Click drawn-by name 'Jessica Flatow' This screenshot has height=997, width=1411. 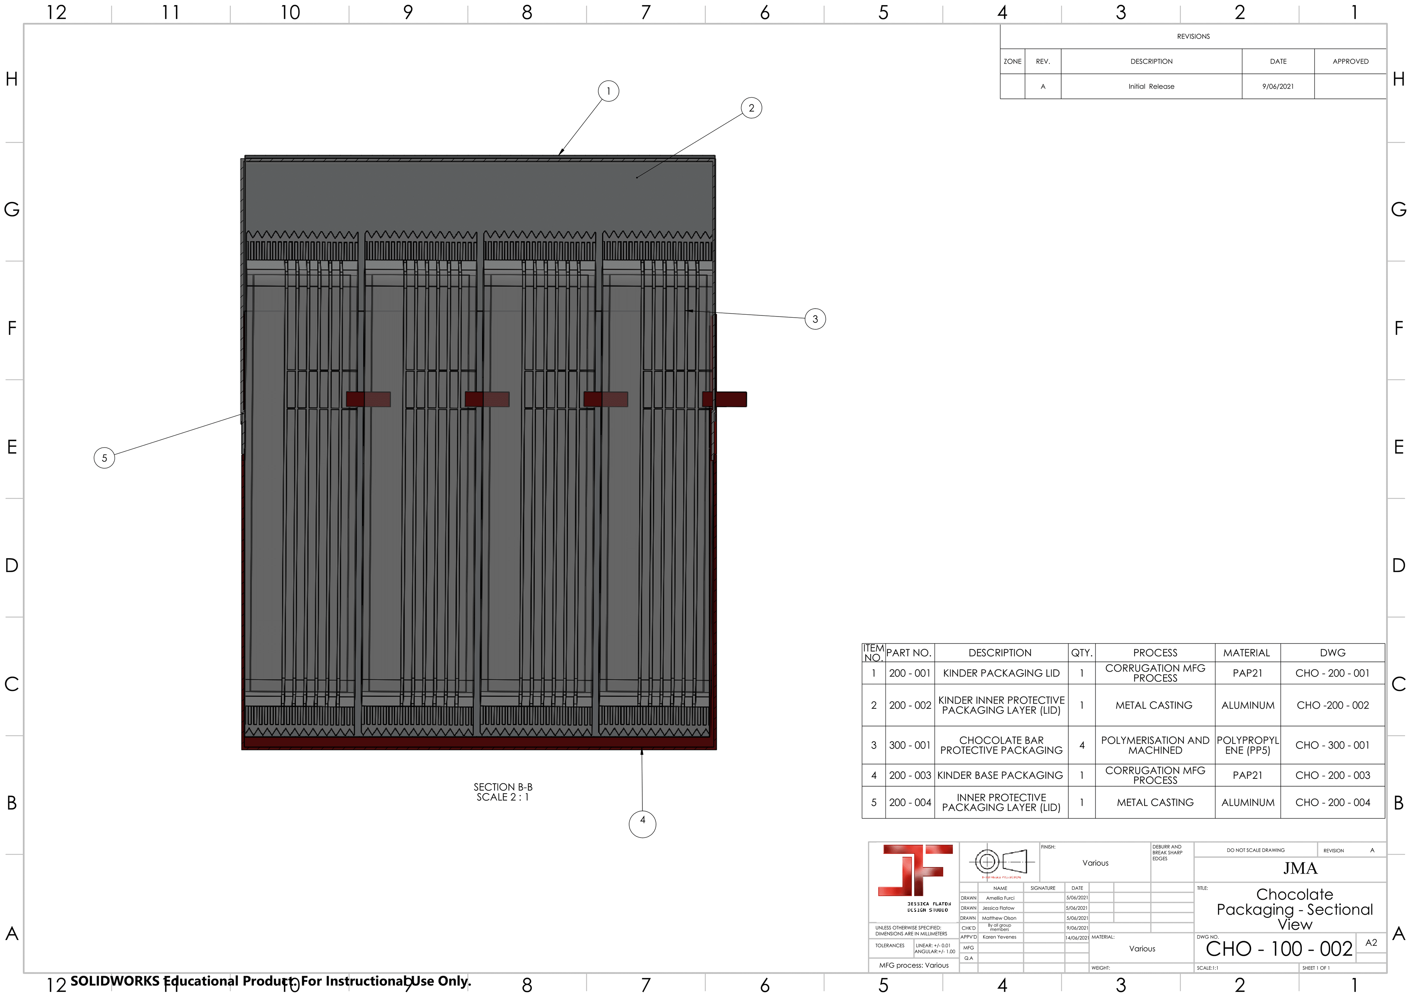(998, 908)
